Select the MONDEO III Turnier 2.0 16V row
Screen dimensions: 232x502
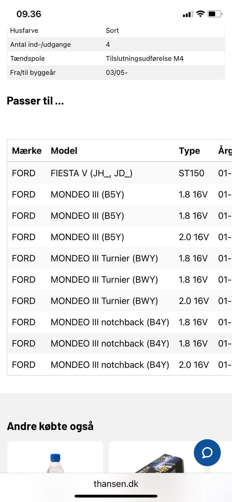point(104,301)
